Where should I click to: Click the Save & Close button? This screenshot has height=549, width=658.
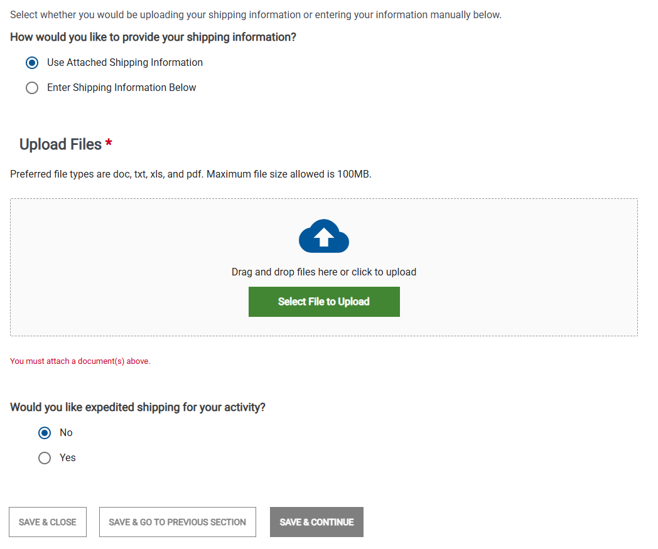47,521
